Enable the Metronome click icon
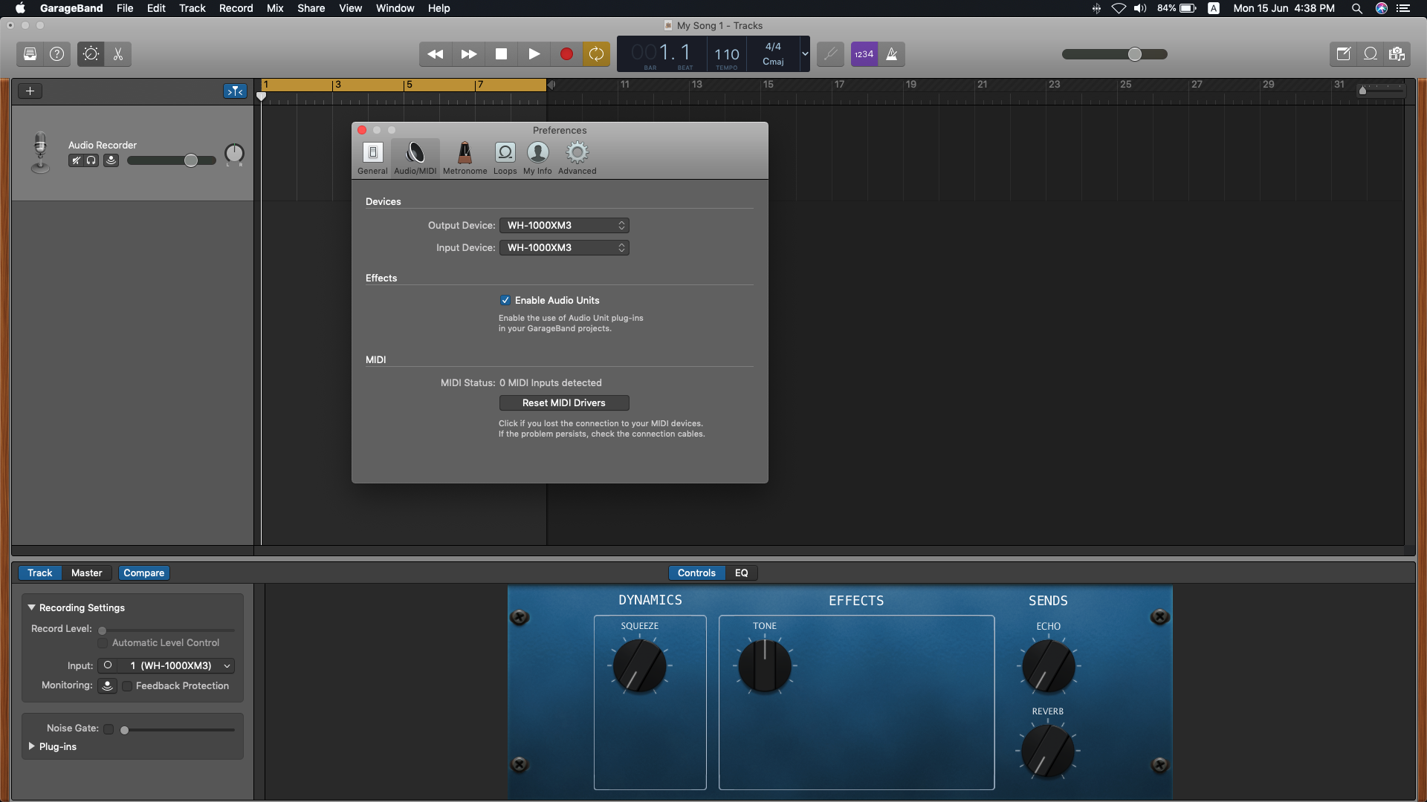This screenshot has height=802, width=1427. [892, 54]
